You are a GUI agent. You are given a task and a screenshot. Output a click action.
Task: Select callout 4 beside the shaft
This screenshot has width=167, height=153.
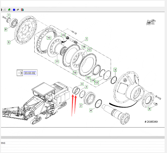pyautogui.click(x=91, y=110)
